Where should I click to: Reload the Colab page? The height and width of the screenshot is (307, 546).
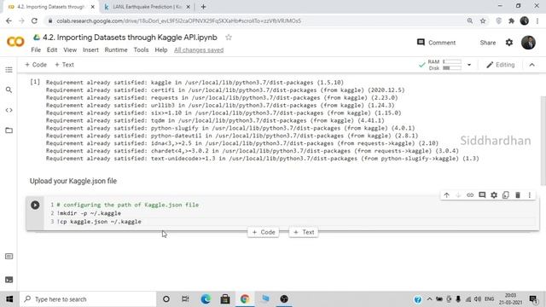[34, 20]
